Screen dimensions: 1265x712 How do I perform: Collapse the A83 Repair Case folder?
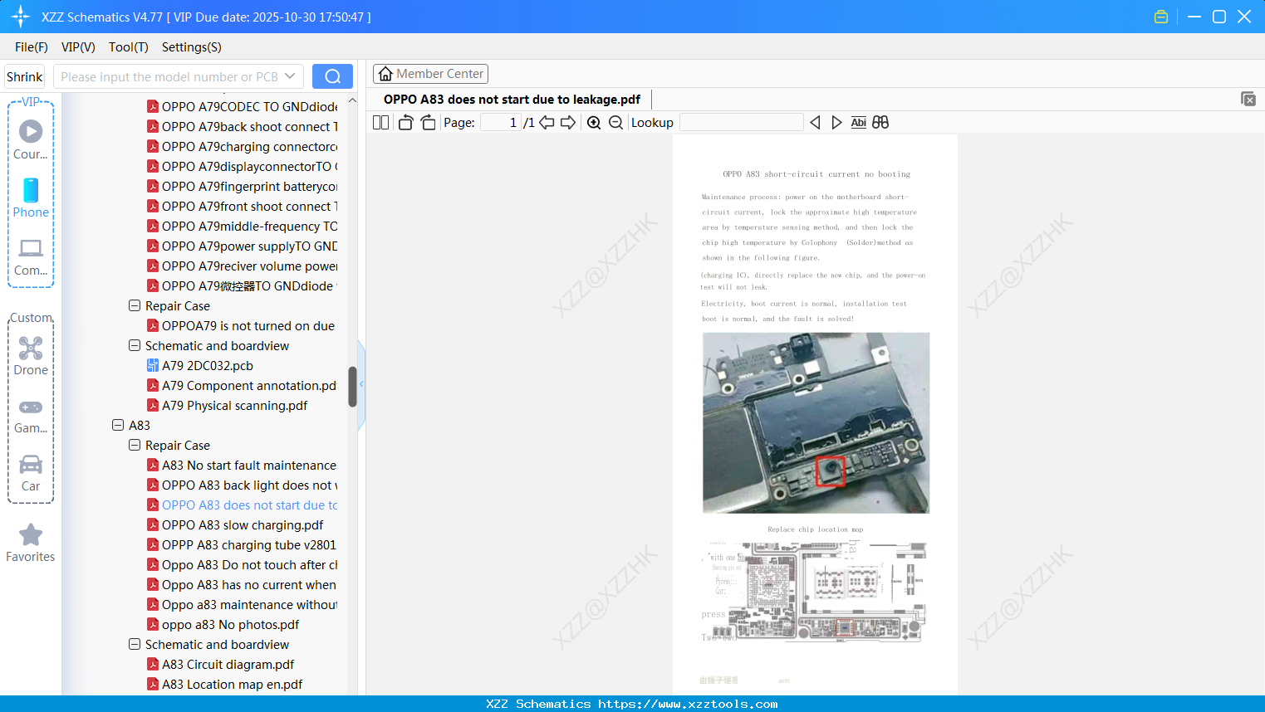pyautogui.click(x=135, y=445)
